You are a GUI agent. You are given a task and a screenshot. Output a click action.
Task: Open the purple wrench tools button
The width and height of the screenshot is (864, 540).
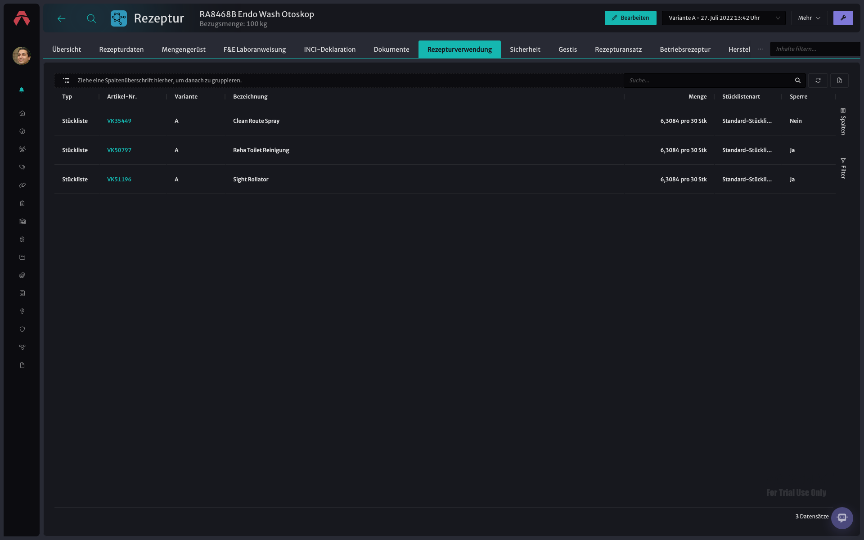[x=843, y=18]
